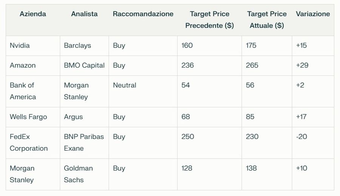Click the Nvidia company cell

tap(20, 46)
